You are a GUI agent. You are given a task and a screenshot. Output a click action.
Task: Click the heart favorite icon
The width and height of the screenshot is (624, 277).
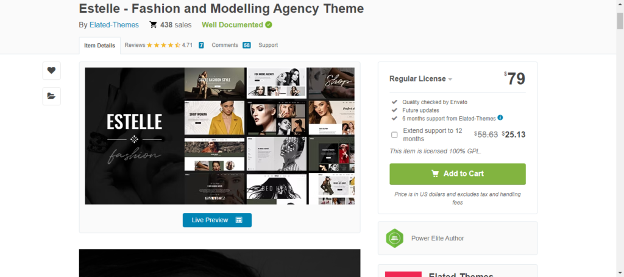51,71
